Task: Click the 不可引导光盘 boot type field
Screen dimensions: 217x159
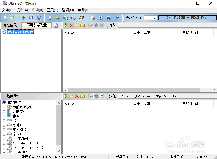Action: [x=36, y=25]
